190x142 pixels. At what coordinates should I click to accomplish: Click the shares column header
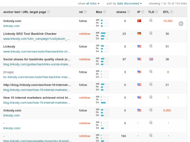click(x=121, y=12)
